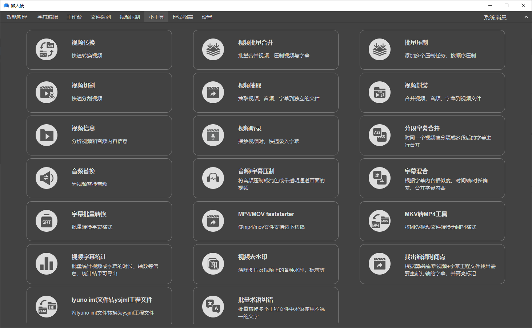Screen dimensions: 532x328
Task: Click the text 添加多个压制任务，按顺序压制
Action: [440, 56]
